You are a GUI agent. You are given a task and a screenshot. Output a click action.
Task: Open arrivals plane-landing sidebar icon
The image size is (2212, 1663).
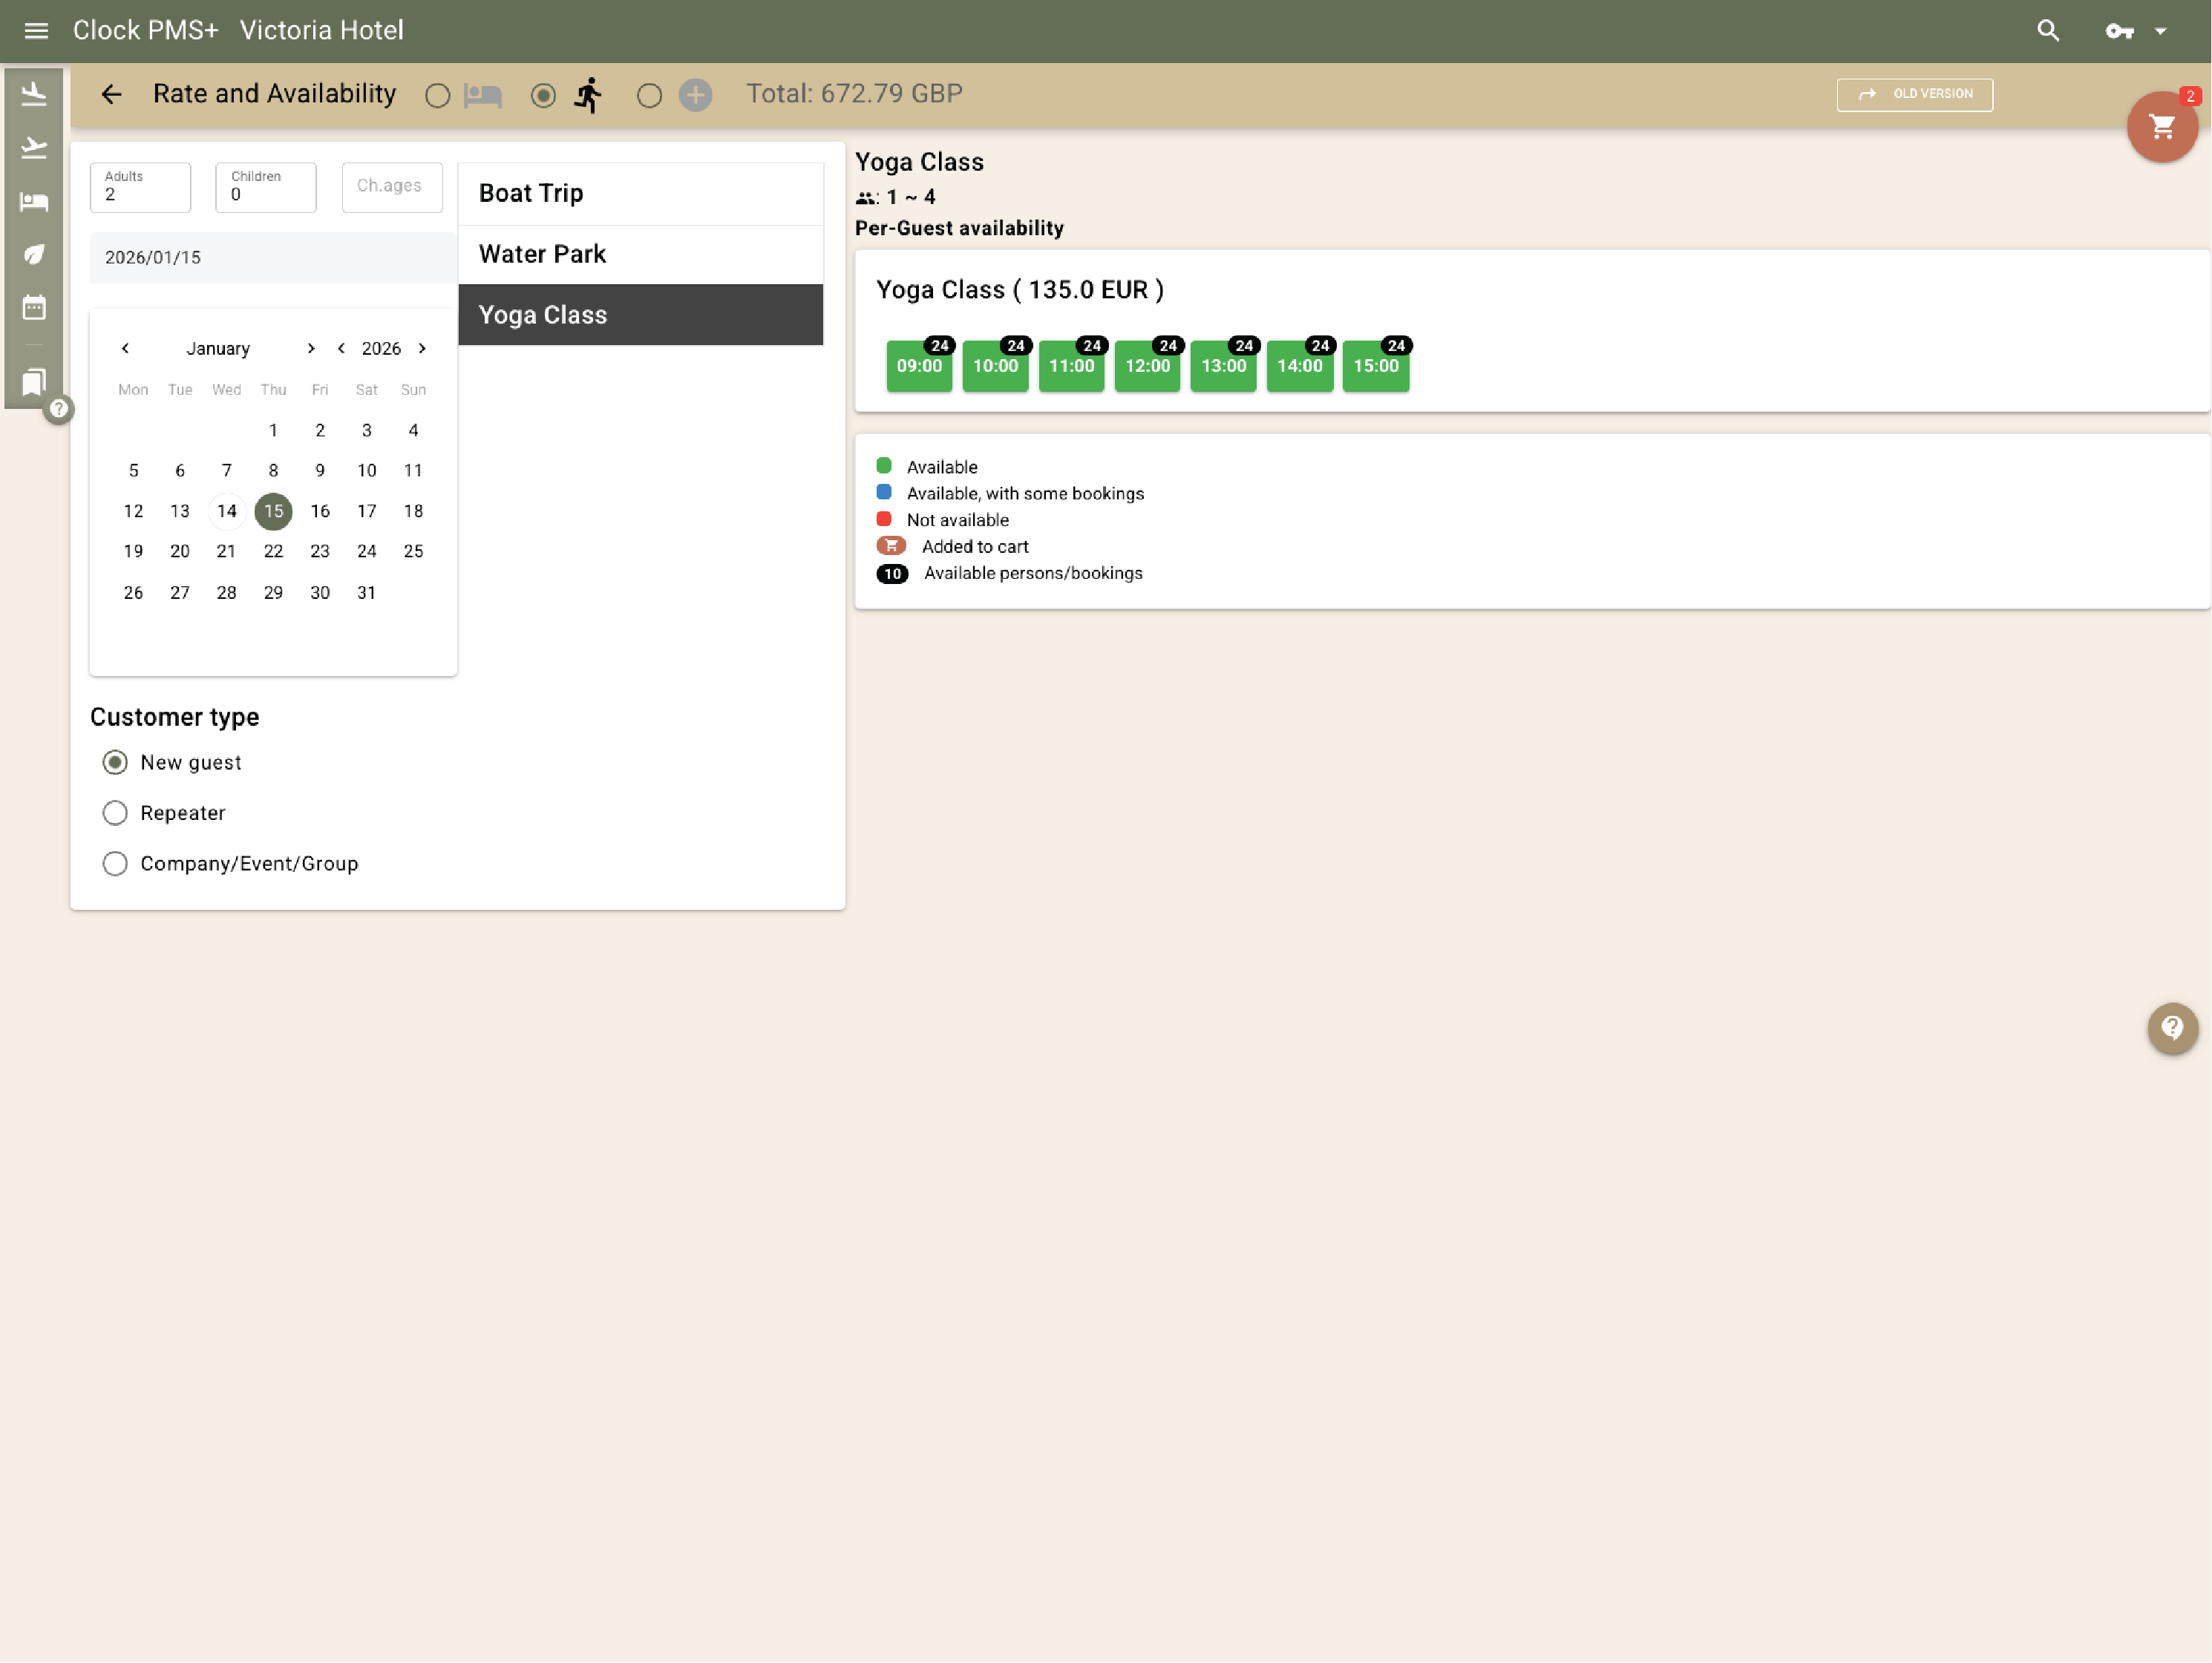34,94
